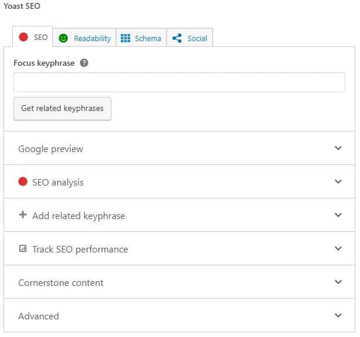The image size is (360, 337).
Task: Expand the Cornerstone content chevron
Action: (x=338, y=282)
